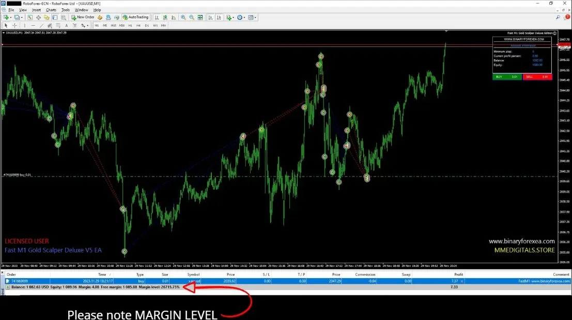
Task: Switch chart to Bar Chart style
Action: [x=157, y=17]
